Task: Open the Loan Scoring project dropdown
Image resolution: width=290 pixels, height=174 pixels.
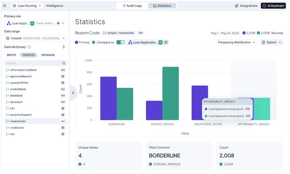Action: click(x=27, y=6)
